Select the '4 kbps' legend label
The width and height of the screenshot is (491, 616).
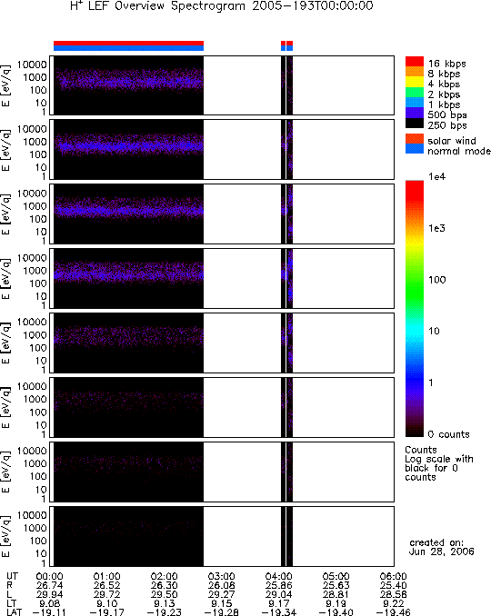[445, 84]
